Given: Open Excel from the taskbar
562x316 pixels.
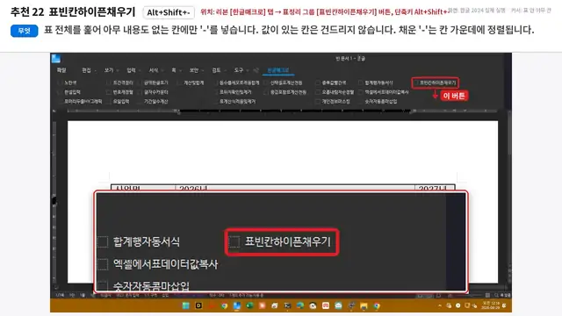Looking at the screenshot, I should (x=249, y=305).
